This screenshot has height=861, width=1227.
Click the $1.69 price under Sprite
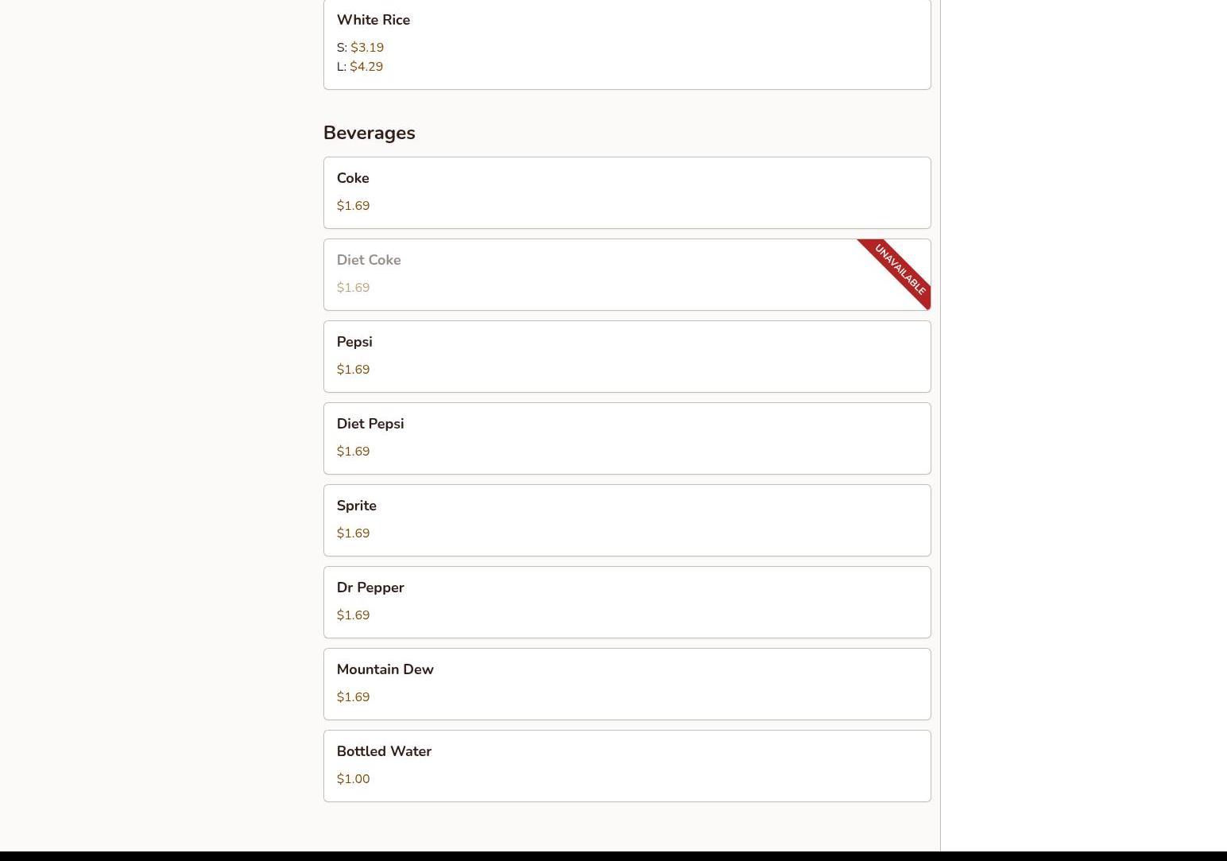[353, 533]
